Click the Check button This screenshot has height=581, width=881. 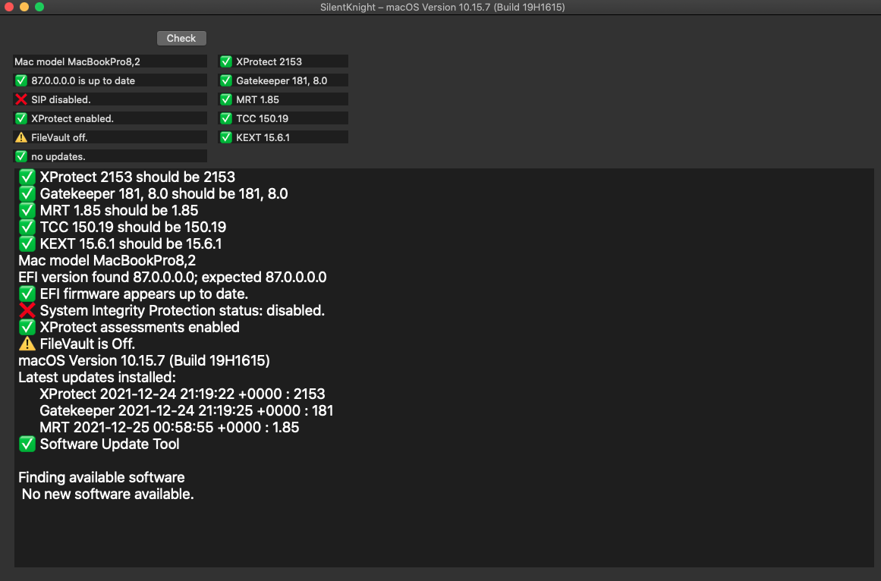pyautogui.click(x=181, y=38)
